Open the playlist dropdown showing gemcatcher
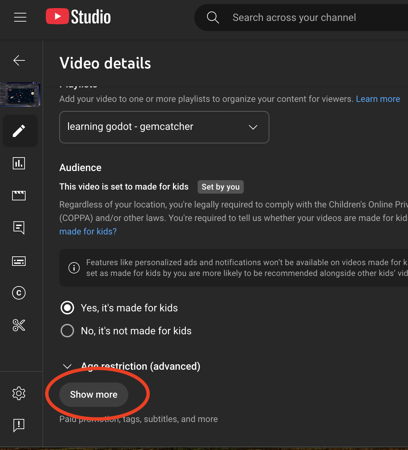Image resolution: width=408 pixels, height=450 pixels. coord(164,127)
